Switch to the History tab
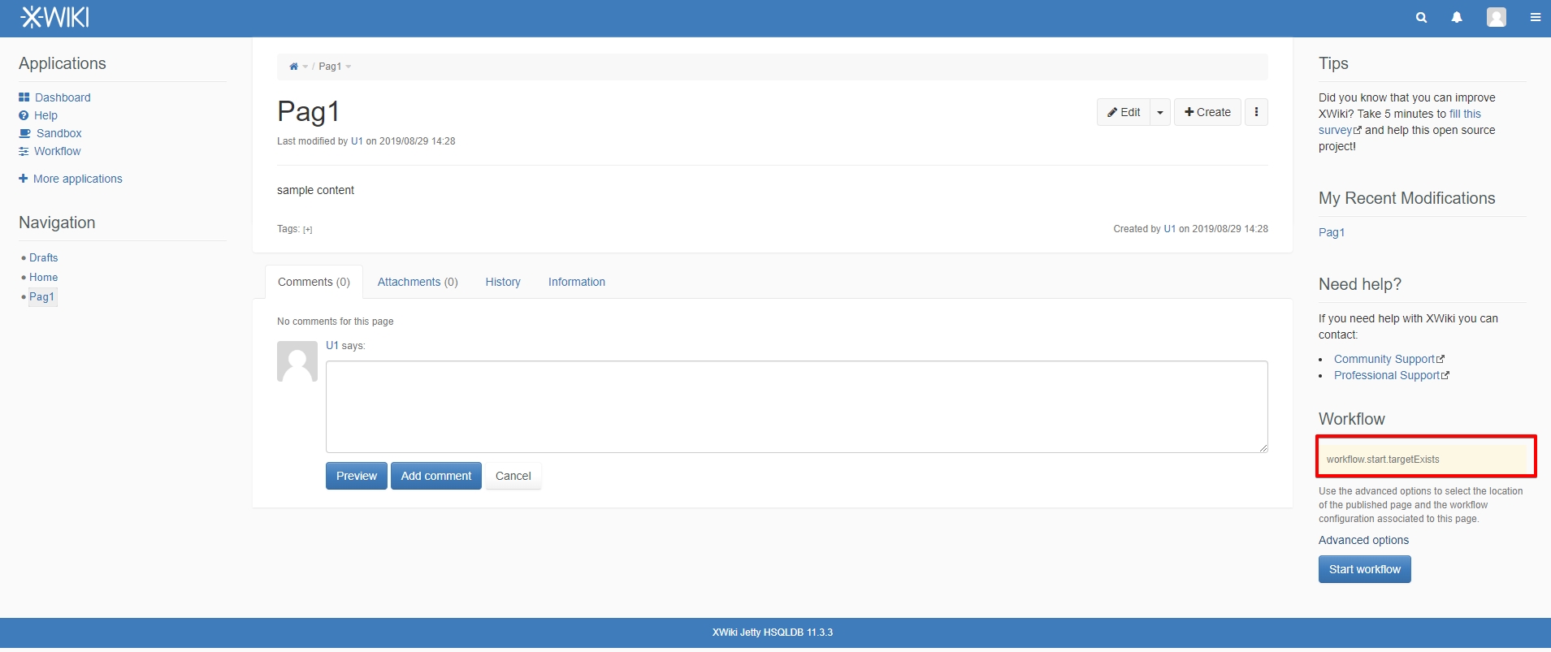This screenshot has width=1551, height=652. (503, 282)
